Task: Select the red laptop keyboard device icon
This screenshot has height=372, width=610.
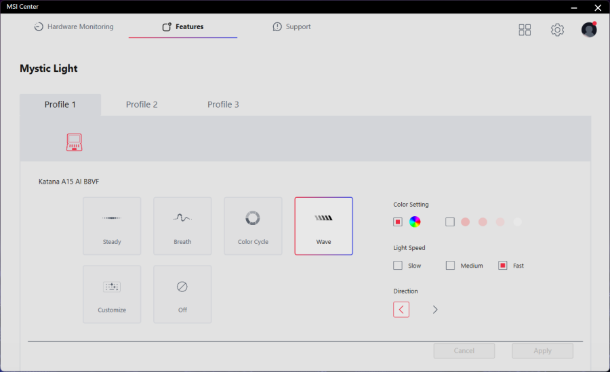Action: pos(74,142)
